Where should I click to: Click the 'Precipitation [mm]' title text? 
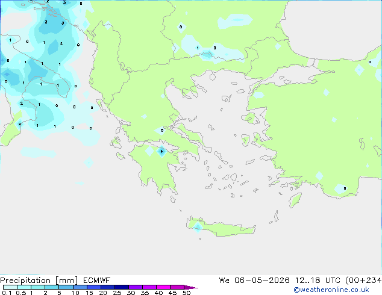(x=39, y=281)
